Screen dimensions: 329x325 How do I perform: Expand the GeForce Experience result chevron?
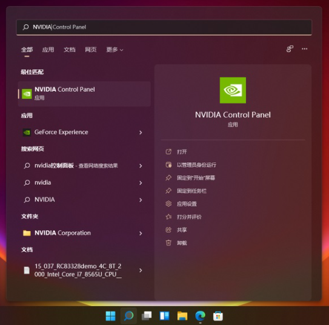pos(141,133)
